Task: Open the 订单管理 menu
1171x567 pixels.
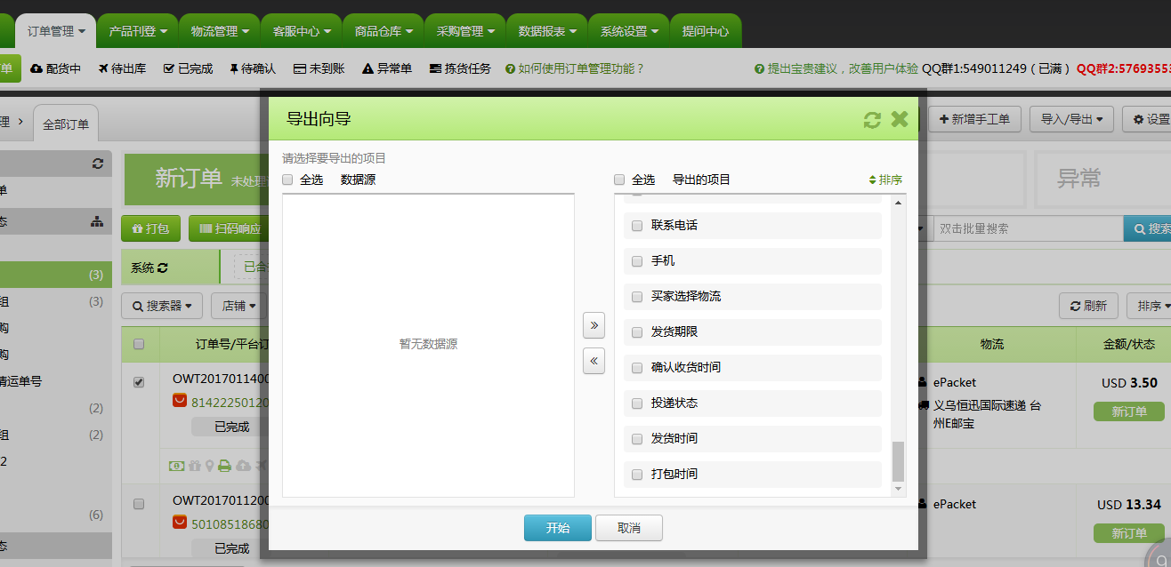Action: 56,31
